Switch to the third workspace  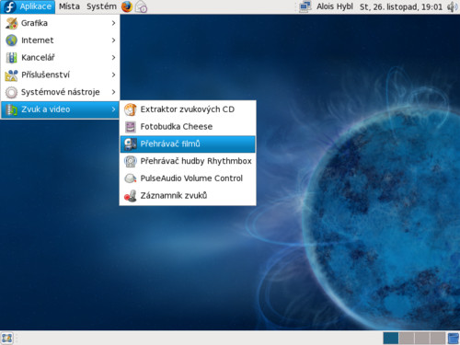(x=422, y=339)
